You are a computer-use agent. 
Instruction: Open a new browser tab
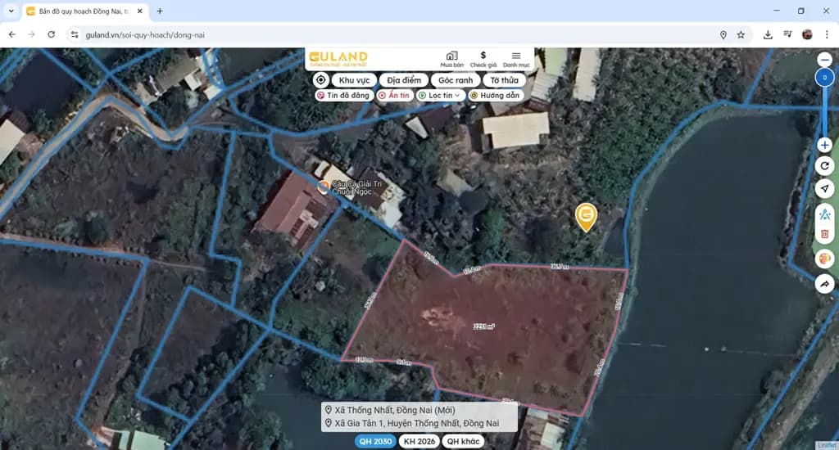point(160,11)
